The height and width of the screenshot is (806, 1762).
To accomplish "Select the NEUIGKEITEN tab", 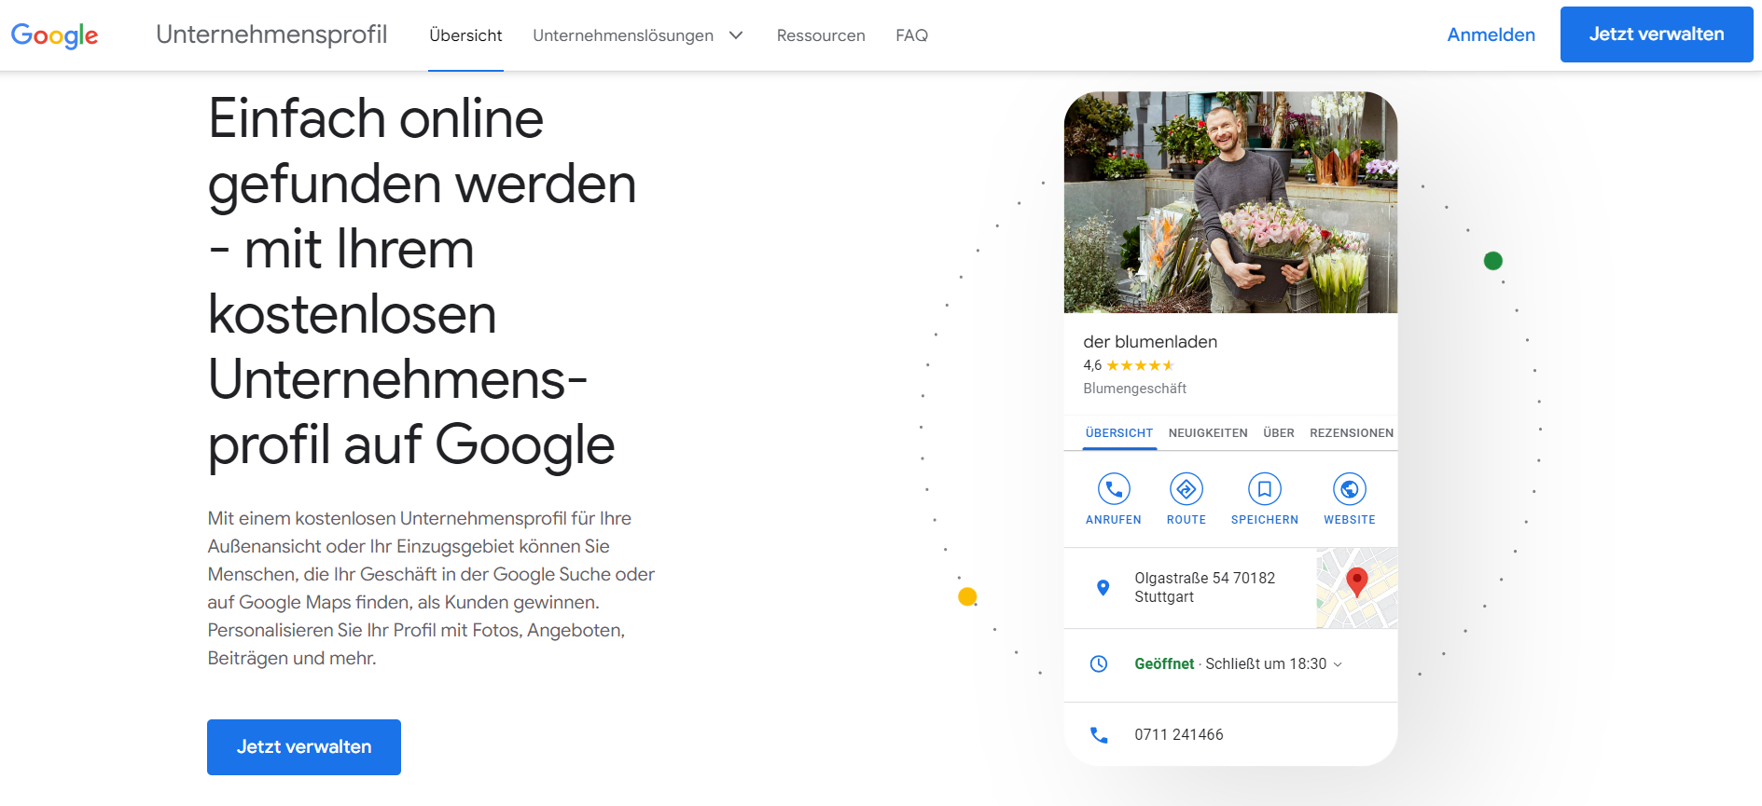I will 1208,433.
